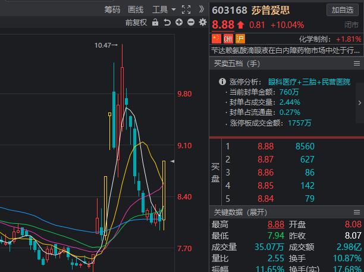
Task: Select the 画线 drawing tool
Action: [x=136, y=10]
